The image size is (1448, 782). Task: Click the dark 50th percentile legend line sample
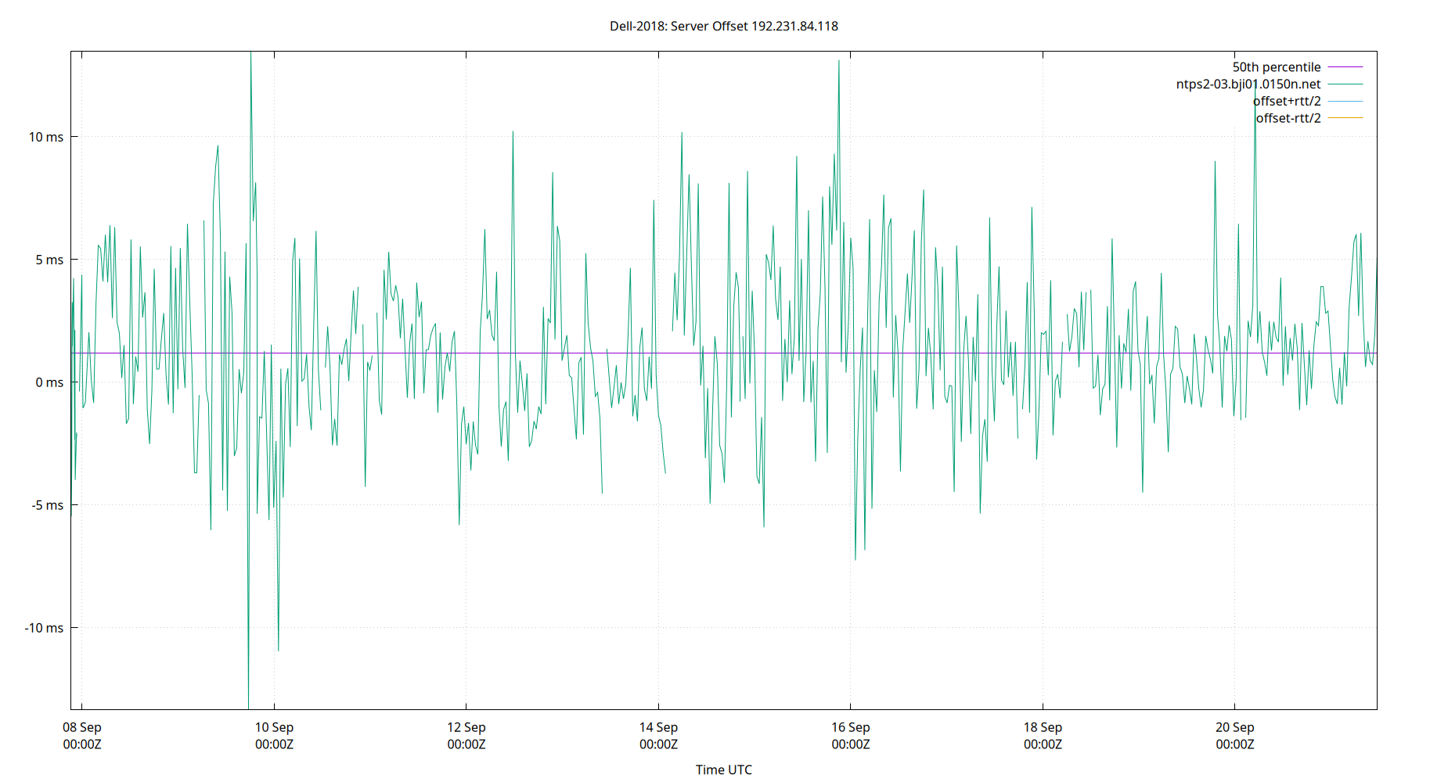click(x=1345, y=67)
